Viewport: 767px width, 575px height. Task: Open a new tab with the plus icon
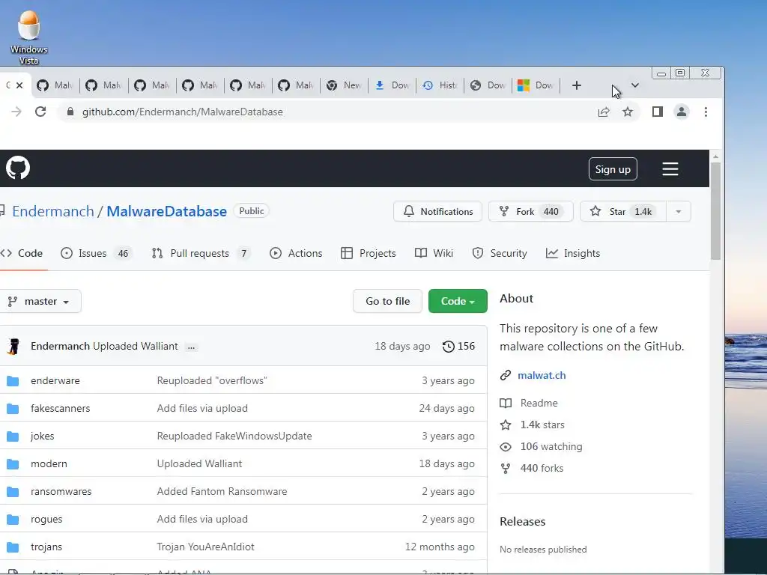click(577, 85)
